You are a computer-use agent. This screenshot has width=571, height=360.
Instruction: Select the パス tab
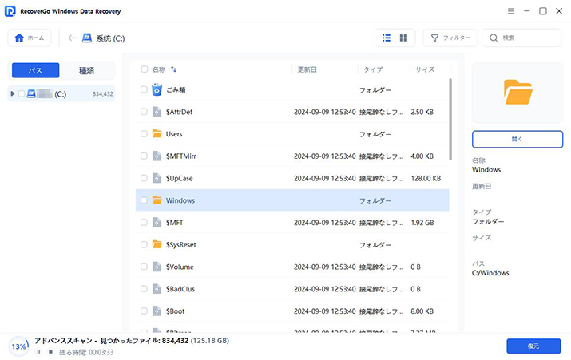[x=35, y=70]
